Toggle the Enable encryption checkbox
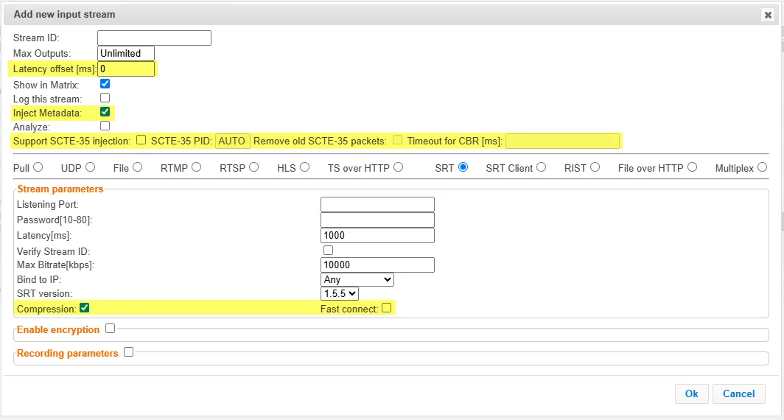Viewport: 784px width, 420px height. click(110, 329)
